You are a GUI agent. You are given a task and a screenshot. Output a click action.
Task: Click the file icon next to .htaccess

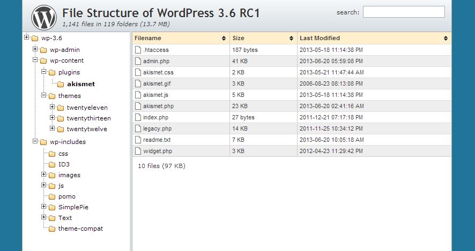click(x=138, y=50)
